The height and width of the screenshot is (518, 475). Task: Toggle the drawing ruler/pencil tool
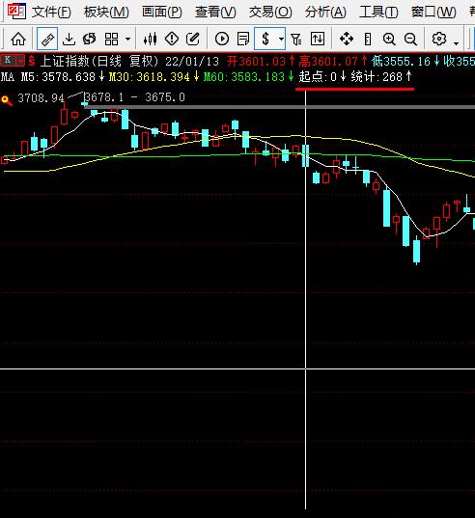point(47,39)
